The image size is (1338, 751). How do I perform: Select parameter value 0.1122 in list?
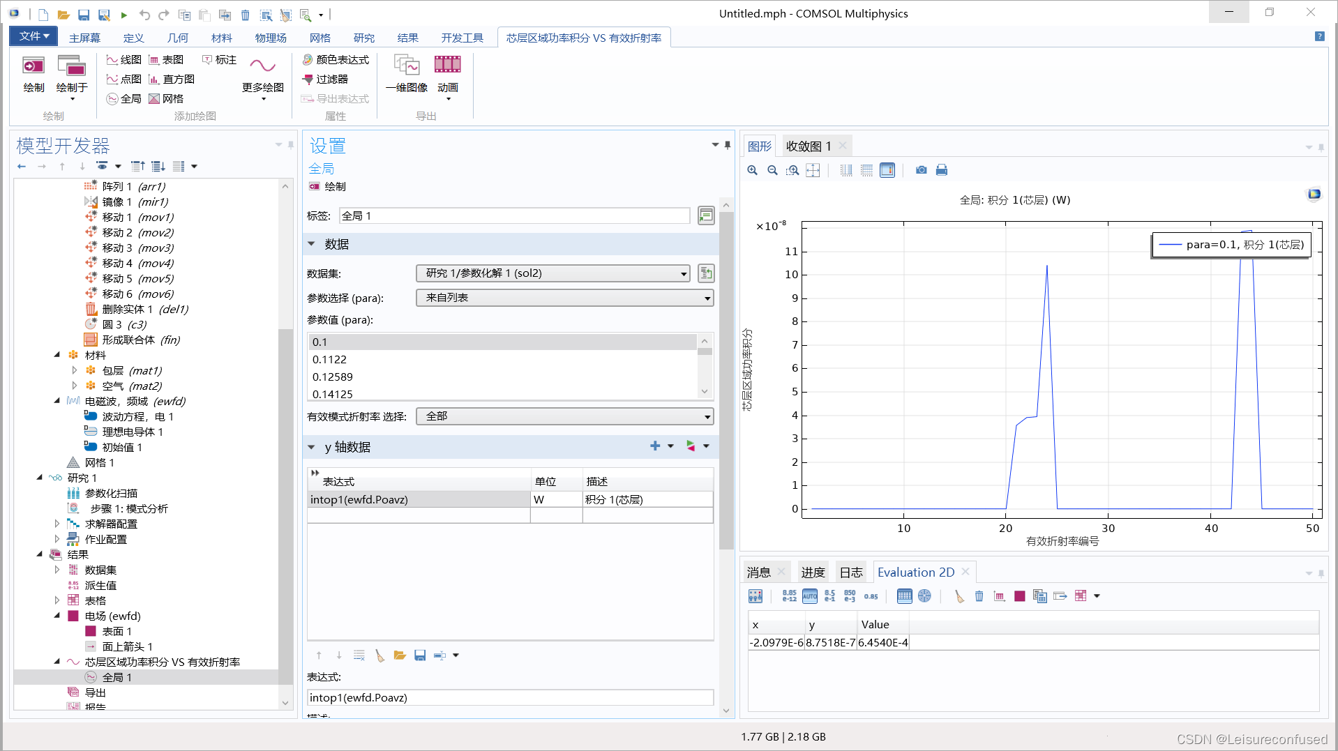tap(502, 360)
